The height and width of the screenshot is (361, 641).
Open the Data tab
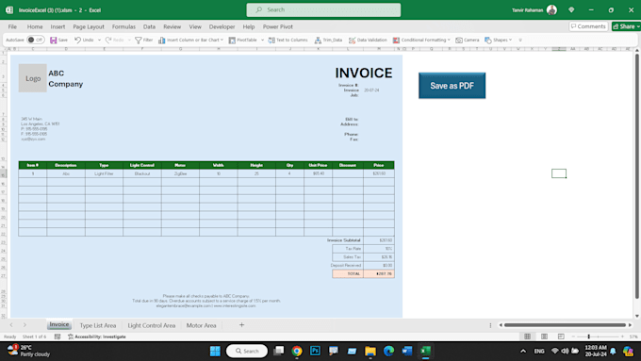point(149,26)
